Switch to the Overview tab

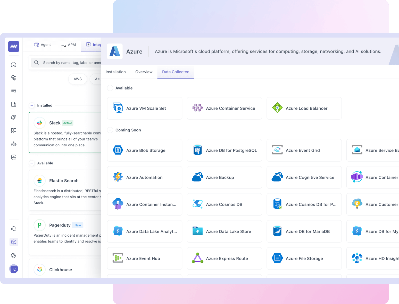point(144,72)
